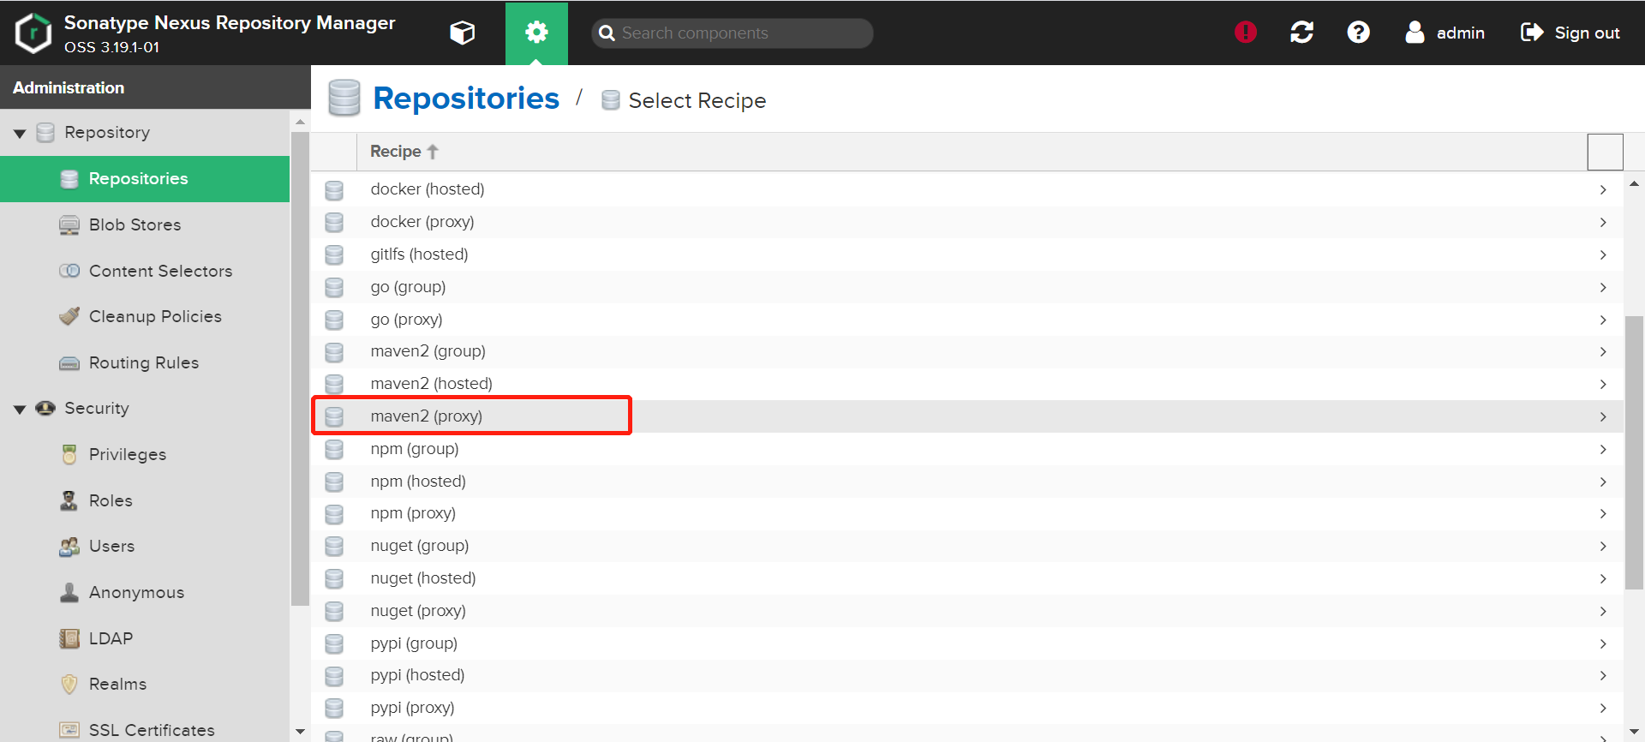1645x742 pixels.
Task: Click chevron arrow on docker (hosted) row
Action: pyautogui.click(x=1603, y=189)
